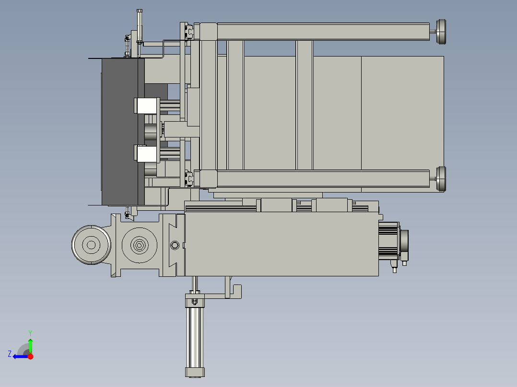Screen dimensions: 517x387
Task: Select the small circular port beside dovetail
Action: tap(175, 245)
